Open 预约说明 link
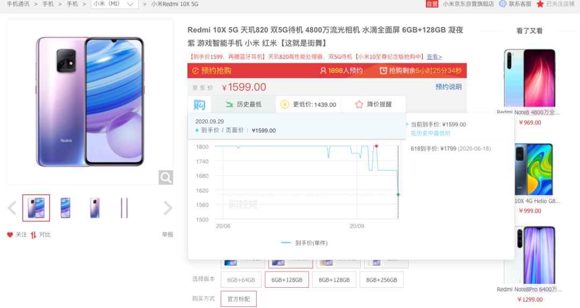Viewport: 580px width, 308px height. coord(448,87)
